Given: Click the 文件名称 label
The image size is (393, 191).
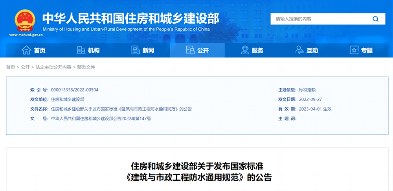Looking at the screenshot, I should 40,109.
